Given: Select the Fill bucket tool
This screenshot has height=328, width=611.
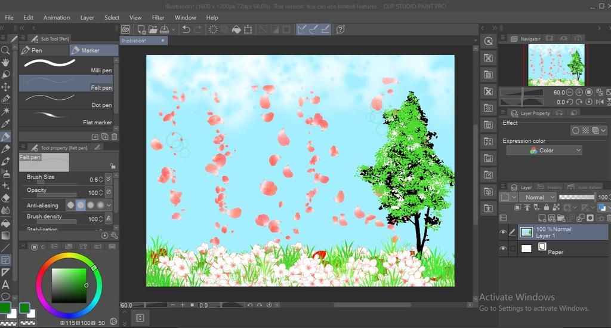Looking at the screenshot, I should pyautogui.click(x=5, y=223).
